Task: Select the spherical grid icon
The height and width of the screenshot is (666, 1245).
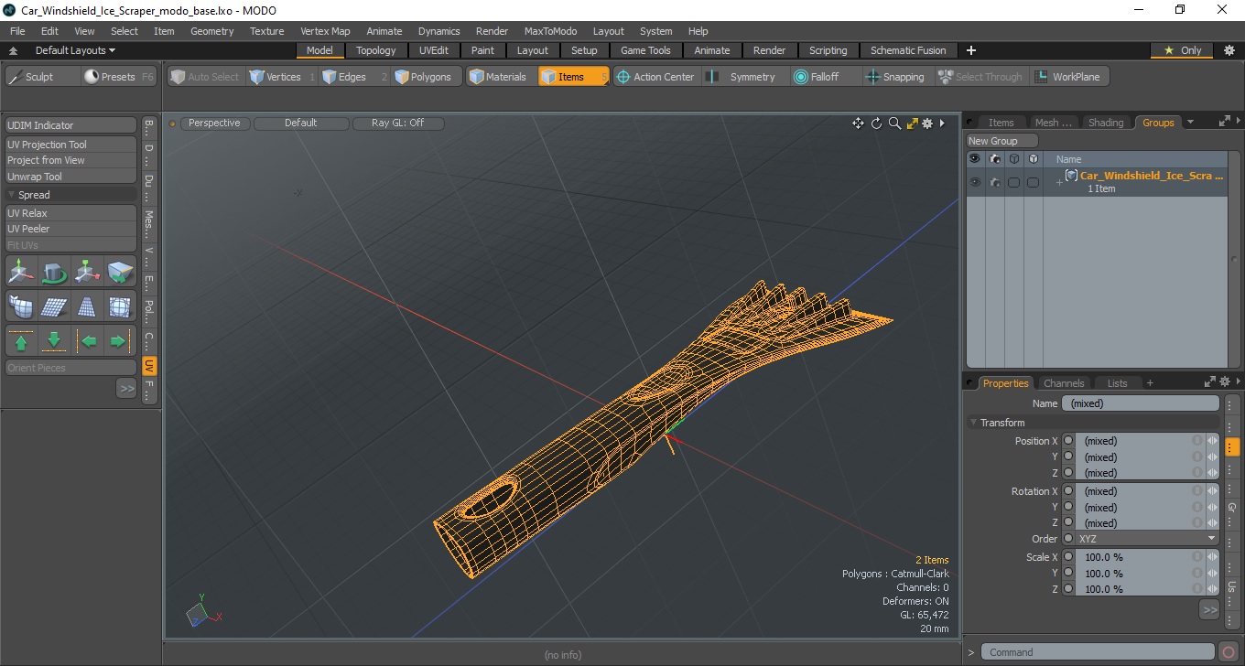Action: (120, 306)
